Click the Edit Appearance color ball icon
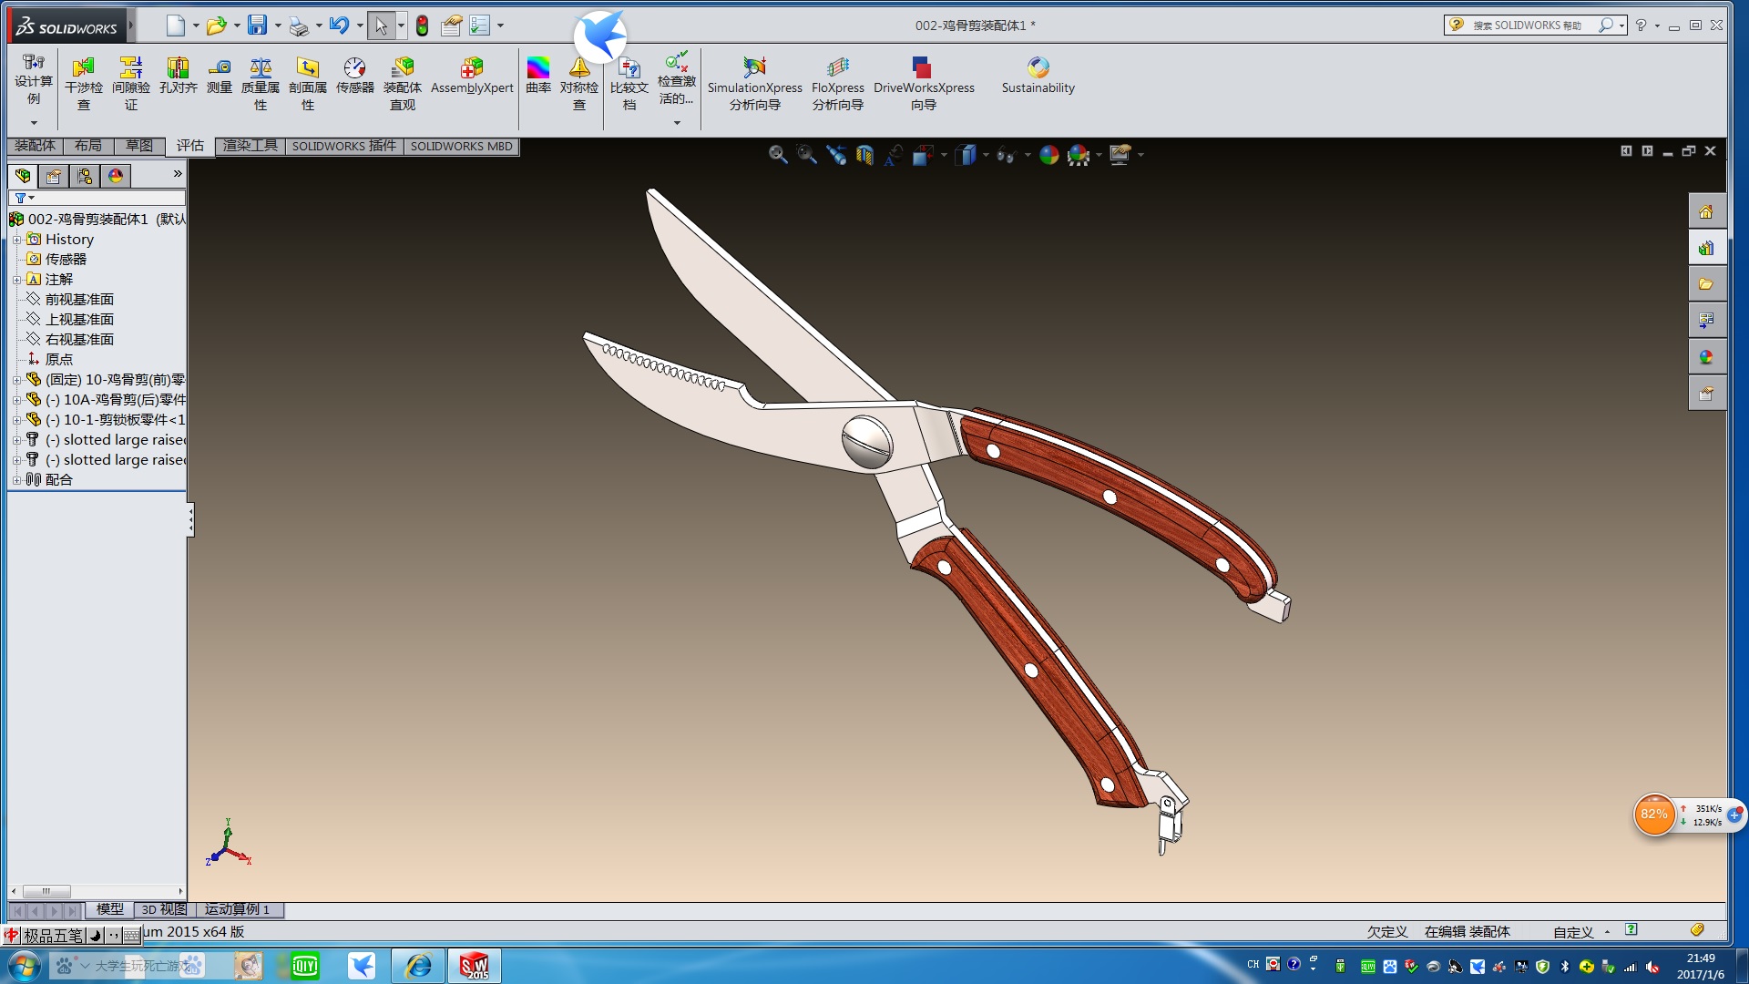1749x984 pixels. click(x=1048, y=155)
